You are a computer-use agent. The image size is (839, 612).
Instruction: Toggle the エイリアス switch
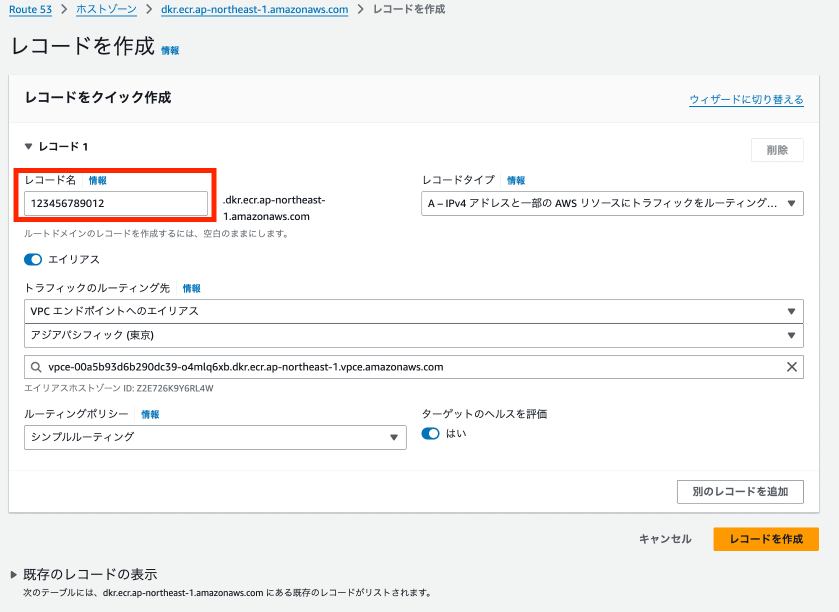click(x=33, y=260)
